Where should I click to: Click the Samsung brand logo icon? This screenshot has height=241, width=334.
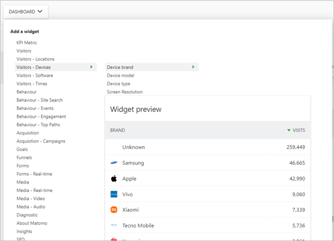(114, 163)
